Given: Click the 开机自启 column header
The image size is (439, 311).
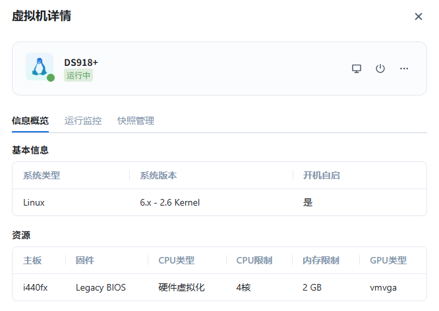Looking at the screenshot, I should pyautogui.click(x=322, y=175).
